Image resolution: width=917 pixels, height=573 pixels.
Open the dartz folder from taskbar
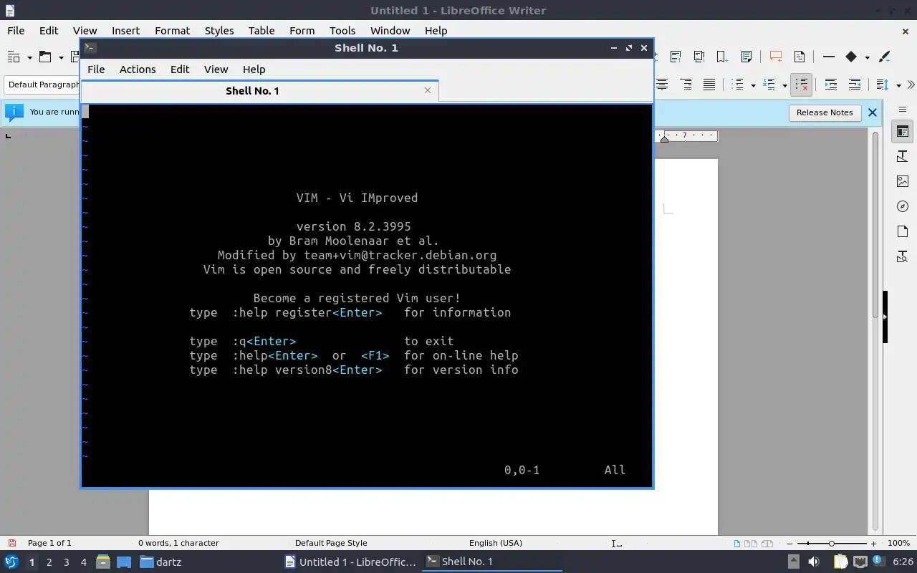pyautogui.click(x=160, y=562)
